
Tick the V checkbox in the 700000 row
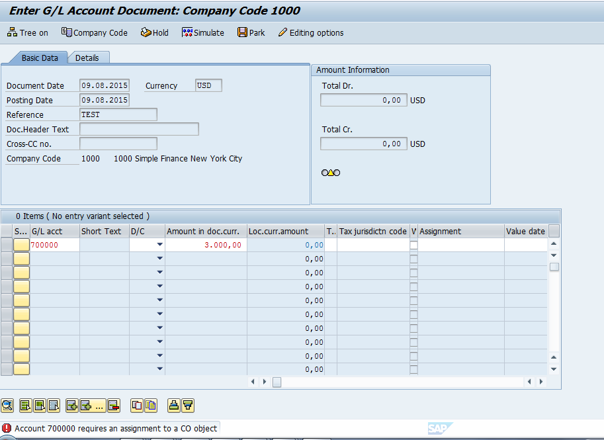tap(413, 245)
